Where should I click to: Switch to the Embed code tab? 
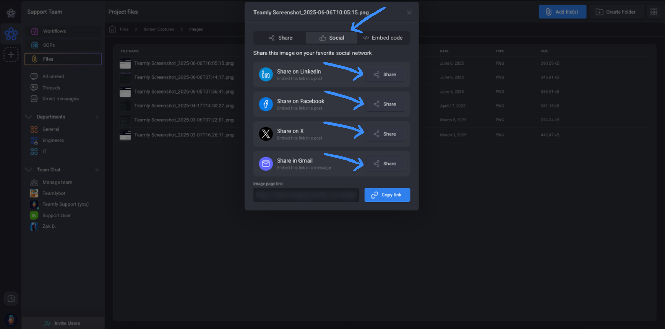[x=383, y=38]
